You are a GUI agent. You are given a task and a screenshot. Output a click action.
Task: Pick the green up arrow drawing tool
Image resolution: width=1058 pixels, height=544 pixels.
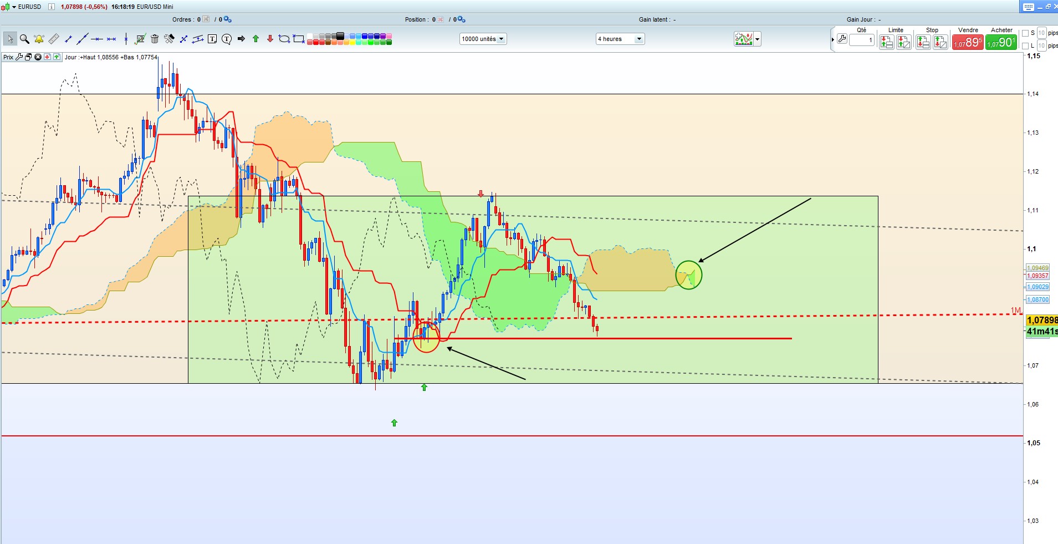[x=255, y=39]
